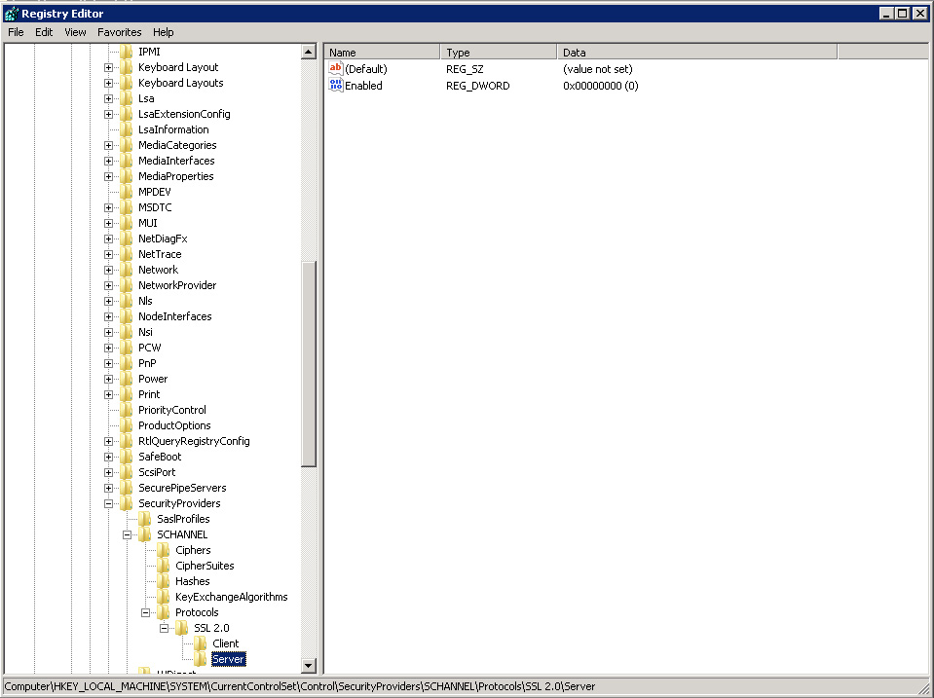Click the Lsa folder icon
934x698 pixels.
click(x=127, y=98)
